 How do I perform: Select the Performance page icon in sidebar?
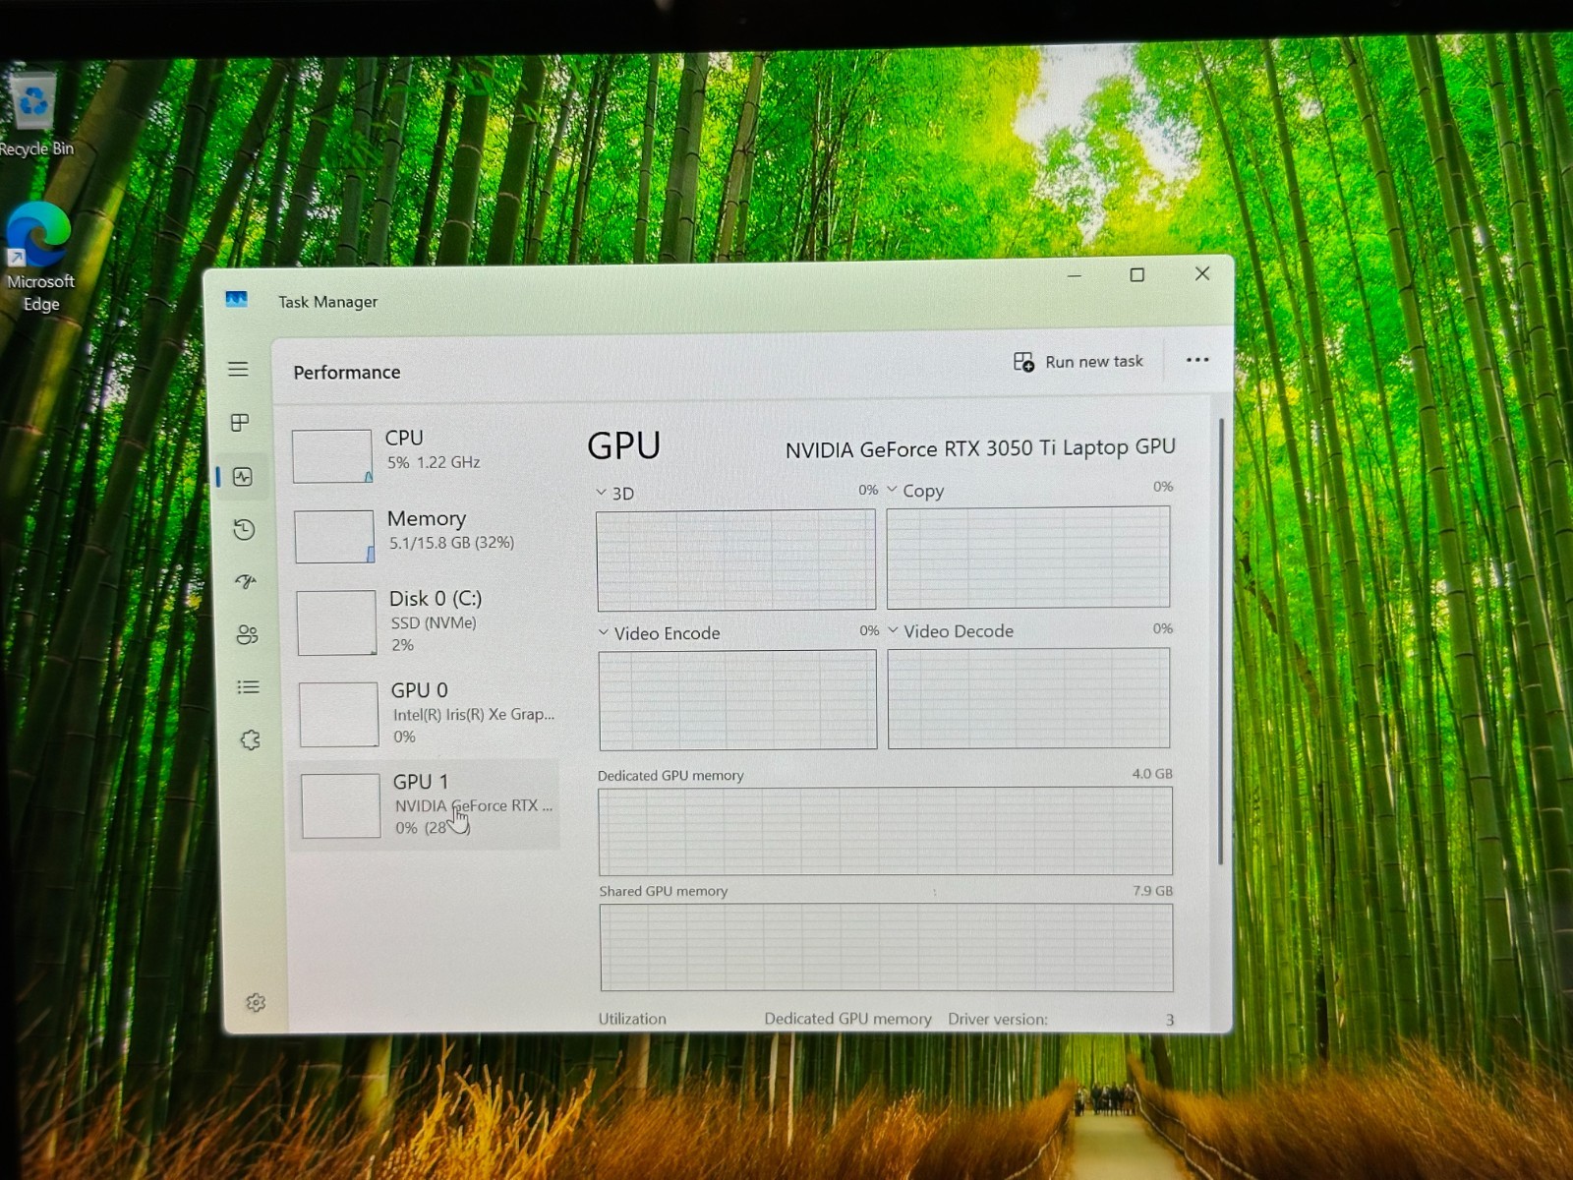click(x=243, y=477)
